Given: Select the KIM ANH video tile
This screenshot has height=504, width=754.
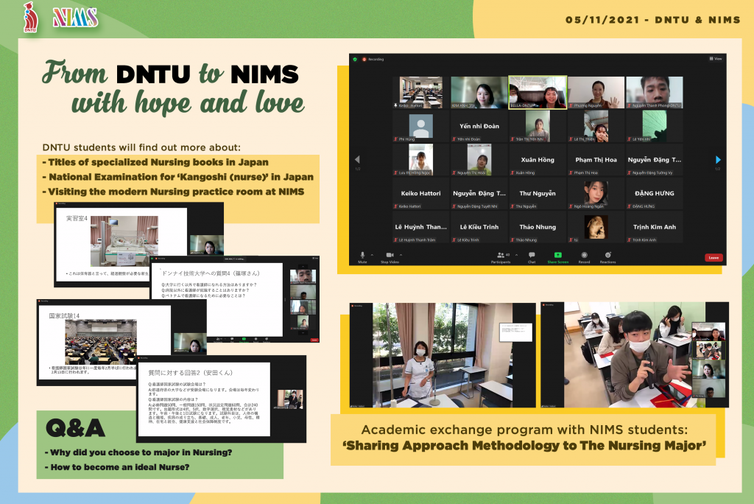Looking at the screenshot, I should [x=479, y=92].
